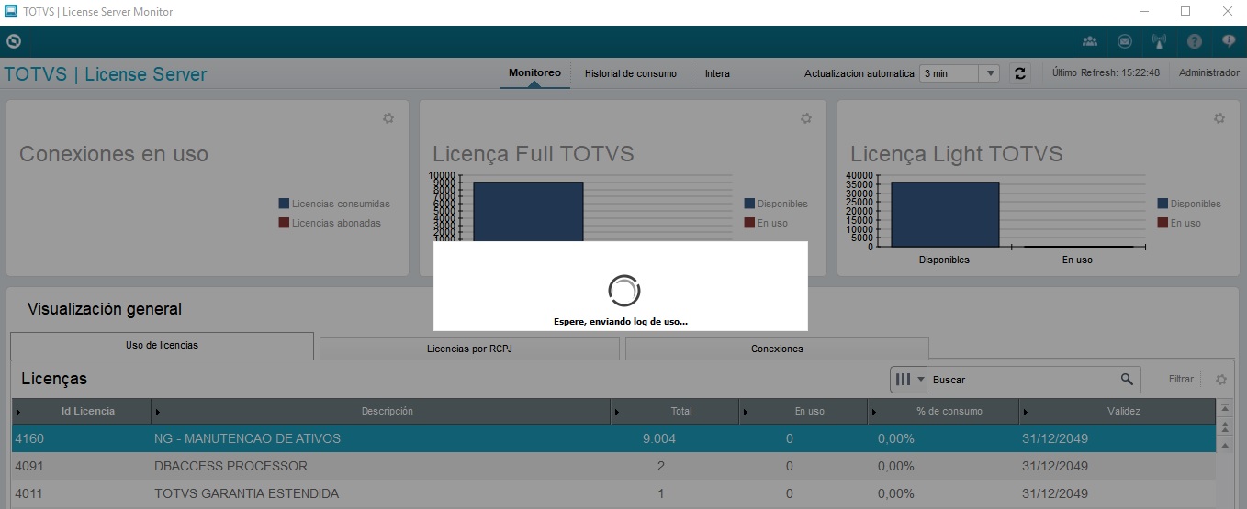Switch to the Historial de consumo tab
Image resolution: width=1247 pixels, height=509 pixels.
pyautogui.click(x=630, y=73)
